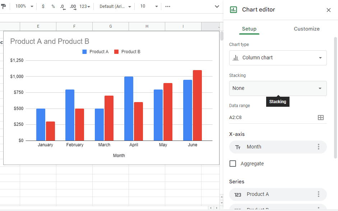Image resolution: width=338 pixels, height=211 pixels.
Task: Toggle the Aggregate checkbox
Action: click(233, 164)
